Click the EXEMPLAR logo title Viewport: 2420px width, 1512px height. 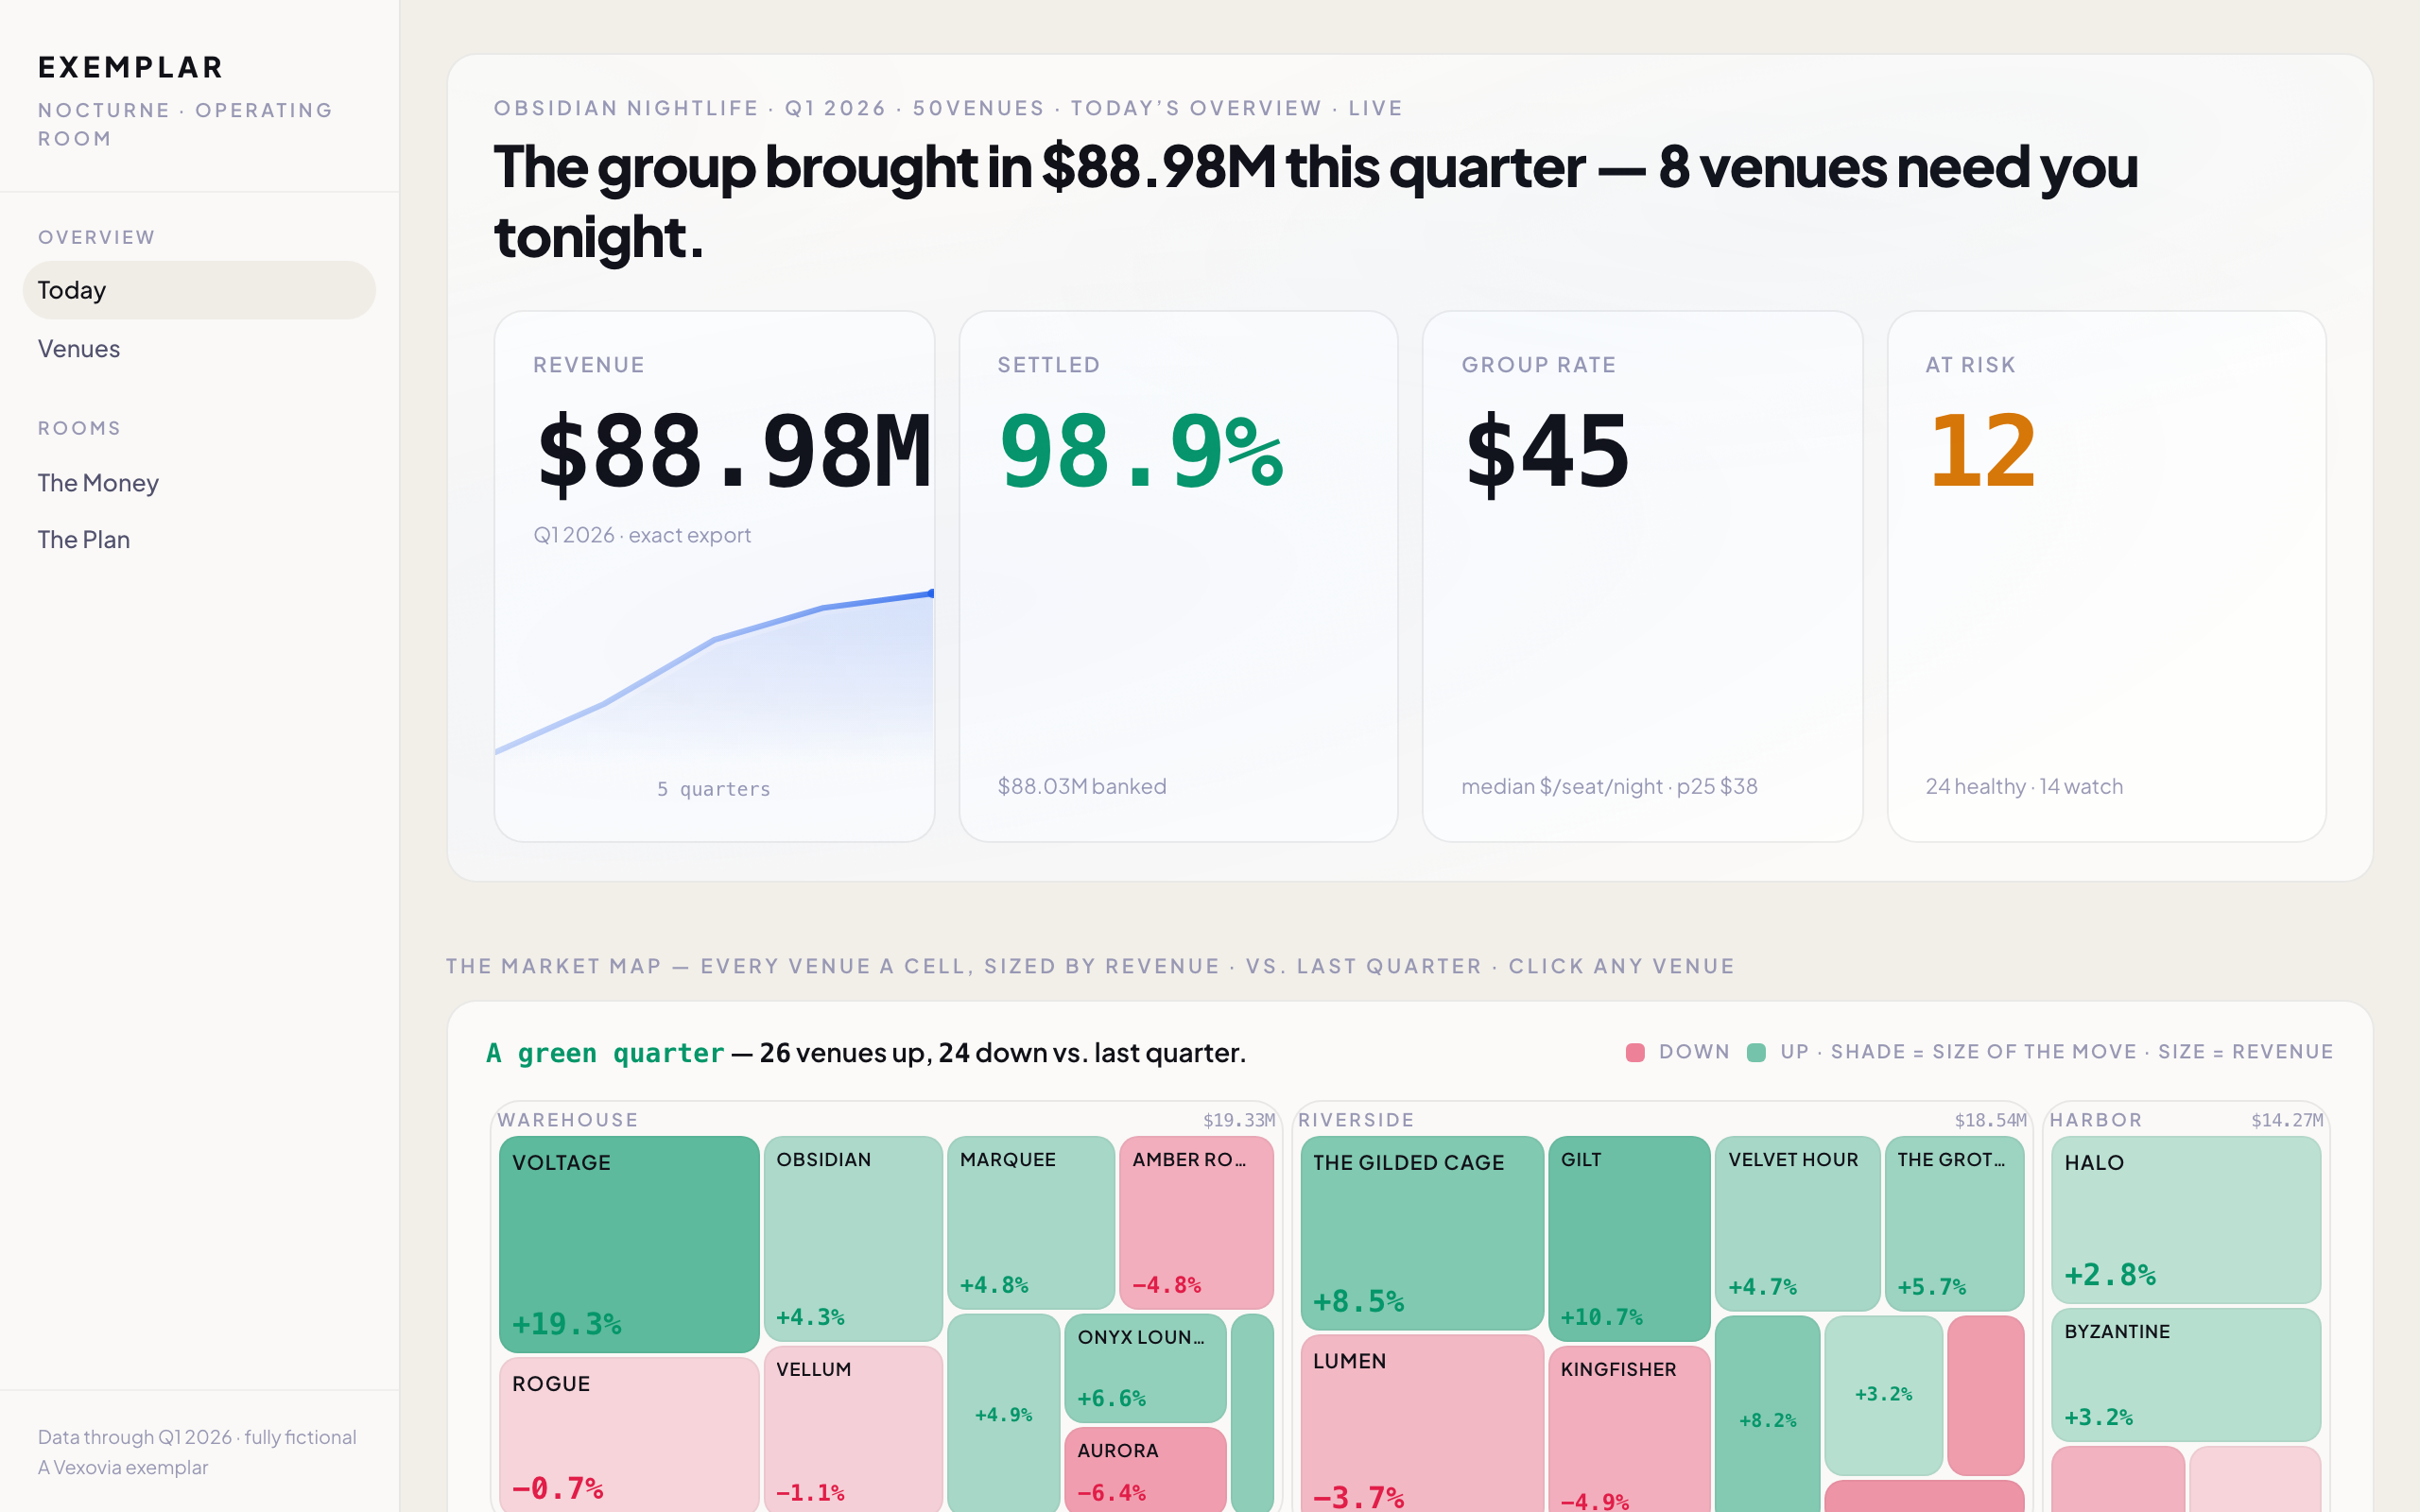pyautogui.click(x=131, y=67)
